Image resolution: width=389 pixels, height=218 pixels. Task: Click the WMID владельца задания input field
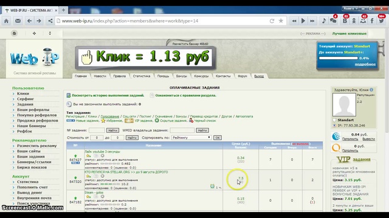[x=182, y=130]
